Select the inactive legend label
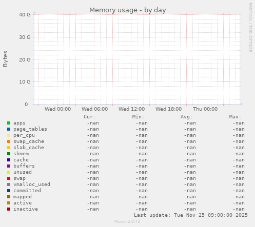Image resolution: width=255 pixels, height=227 pixels. pyautogui.click(x=26, y=209)
